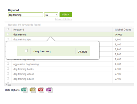Viewport: 137px width, 104px height.
Task: Tick the checkbox inside the tooltip popup
Action: tap(26, 51)
